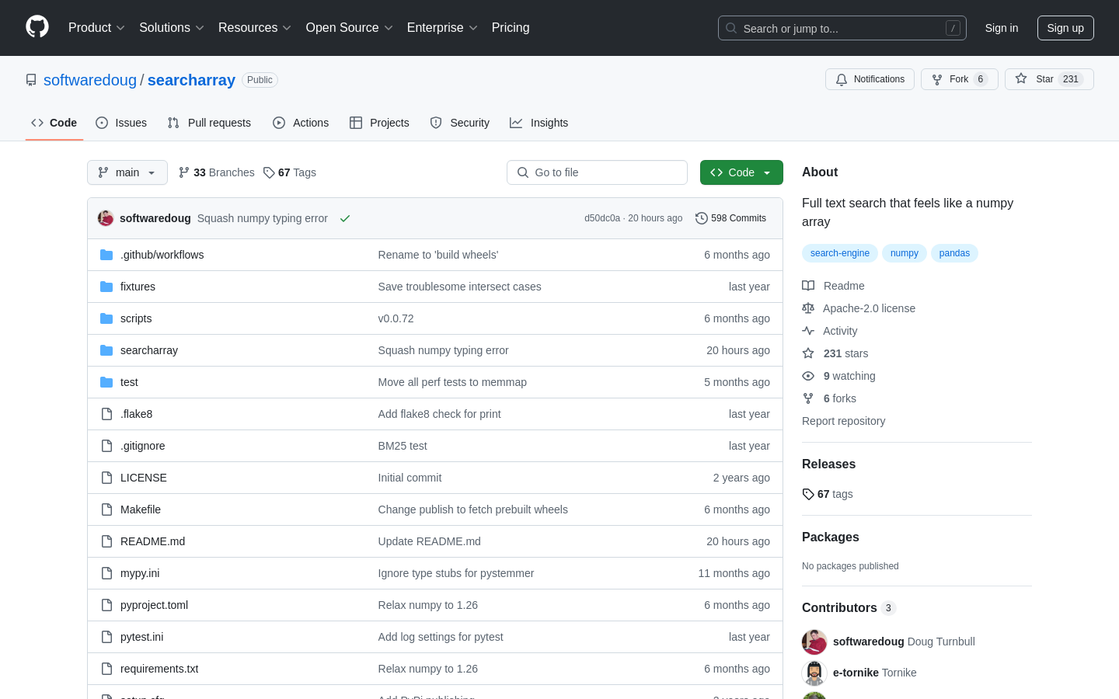View the 598 Commits history
The width and height of the screenshot is (1119, 699).
coord(731,218)
